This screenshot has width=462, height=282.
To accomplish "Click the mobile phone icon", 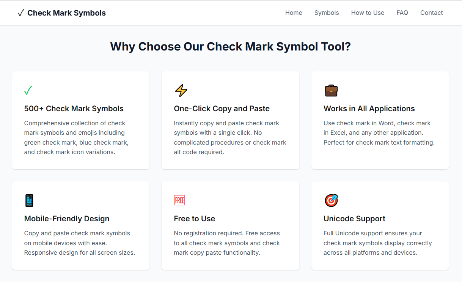I will tap(29, 200).
